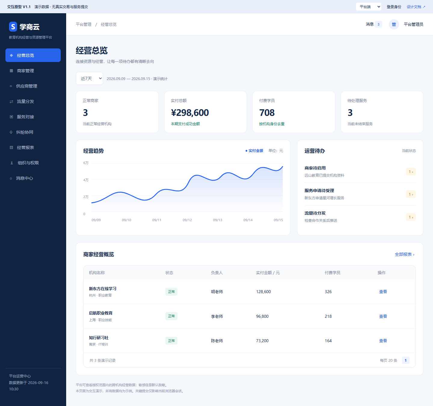Click the 经营总览 breadcrumb text
Screen dimensions: 433x406
(x=109, y=24)
